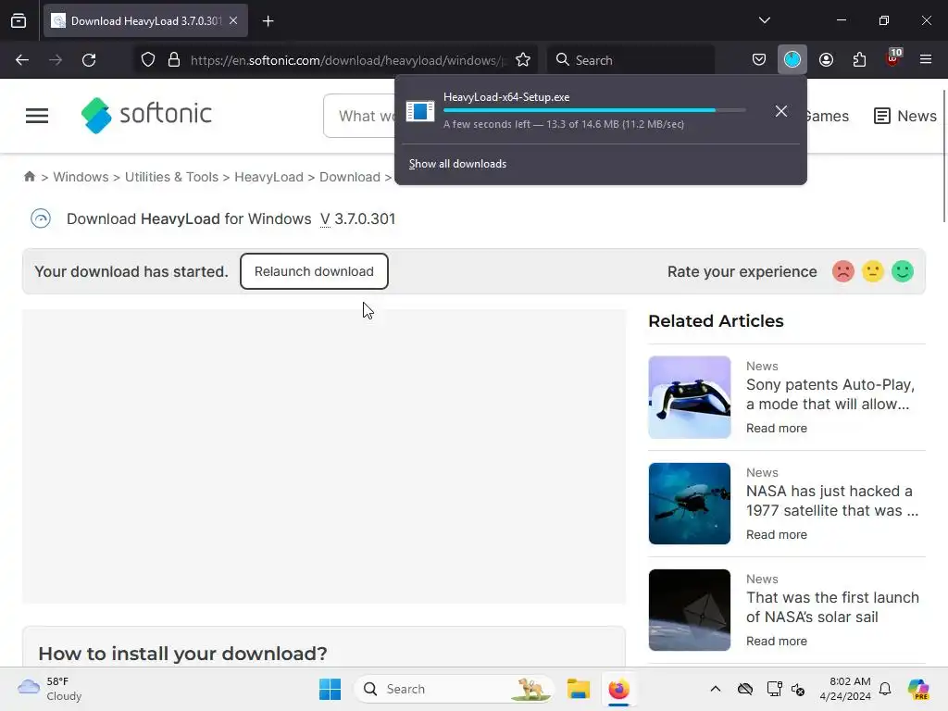Open Firefox View from the tab bar
The height and width of the screenshot is (711, 948).
[19, 20]
